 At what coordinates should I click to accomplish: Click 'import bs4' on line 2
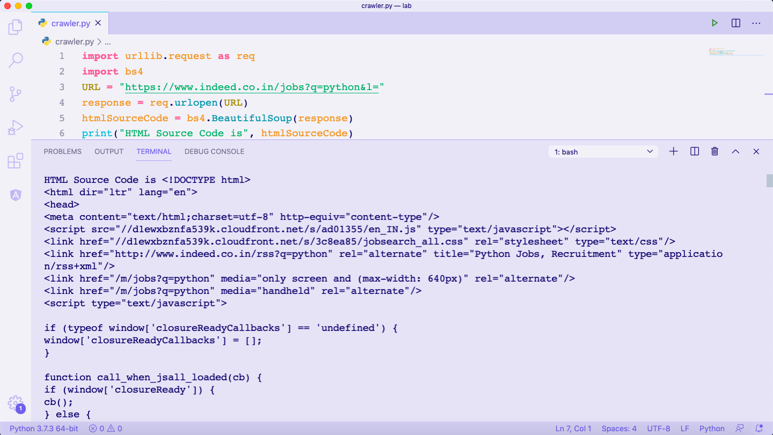pyautogui.click(x=113, y=71)
